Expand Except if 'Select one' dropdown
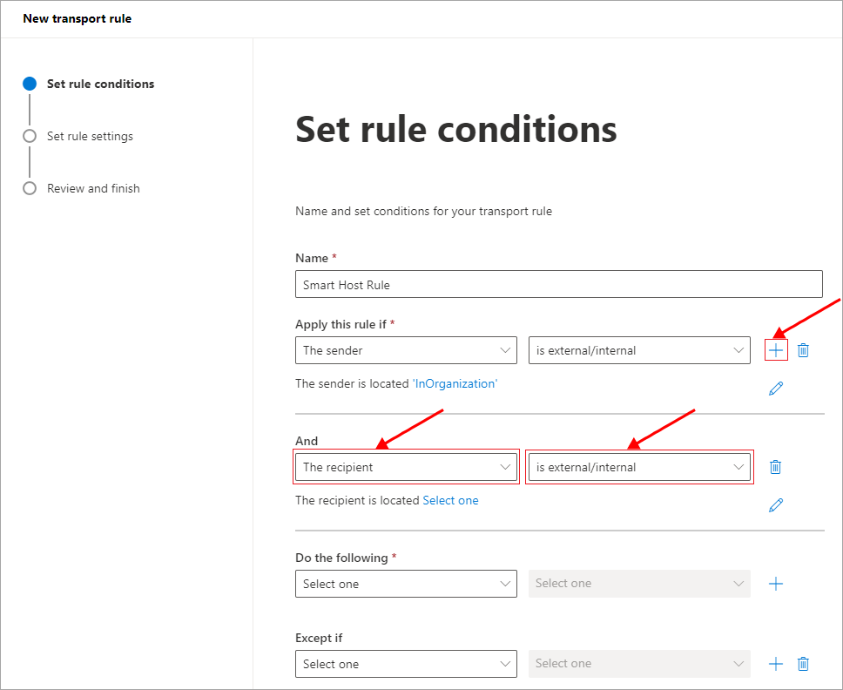The image size is (843, 690). [406, 664]
